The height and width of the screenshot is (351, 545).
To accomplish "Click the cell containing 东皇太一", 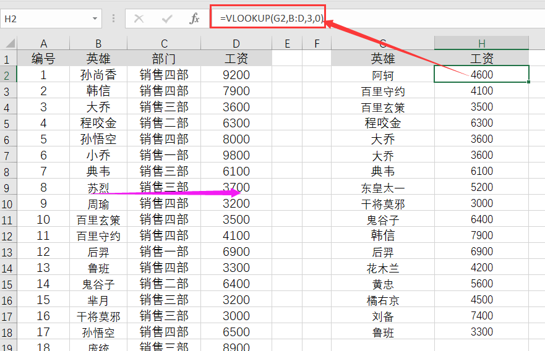I will pyautogui.click(x=383, y=187).
